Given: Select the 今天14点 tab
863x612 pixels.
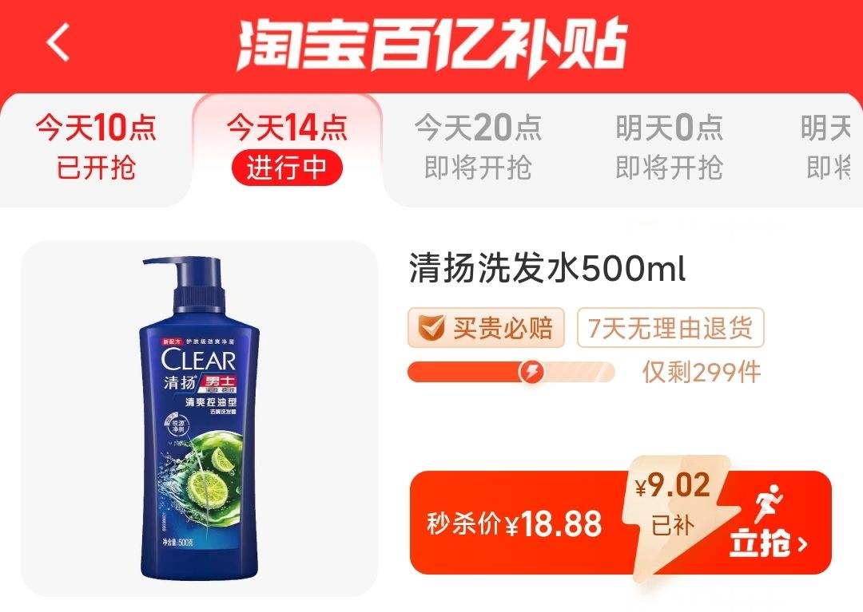Looking at the screenshot, I should click(x=287, y=148).
